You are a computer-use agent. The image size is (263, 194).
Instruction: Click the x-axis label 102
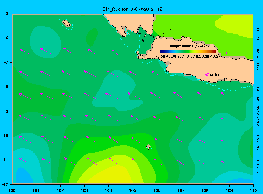[x=60, y=190]
